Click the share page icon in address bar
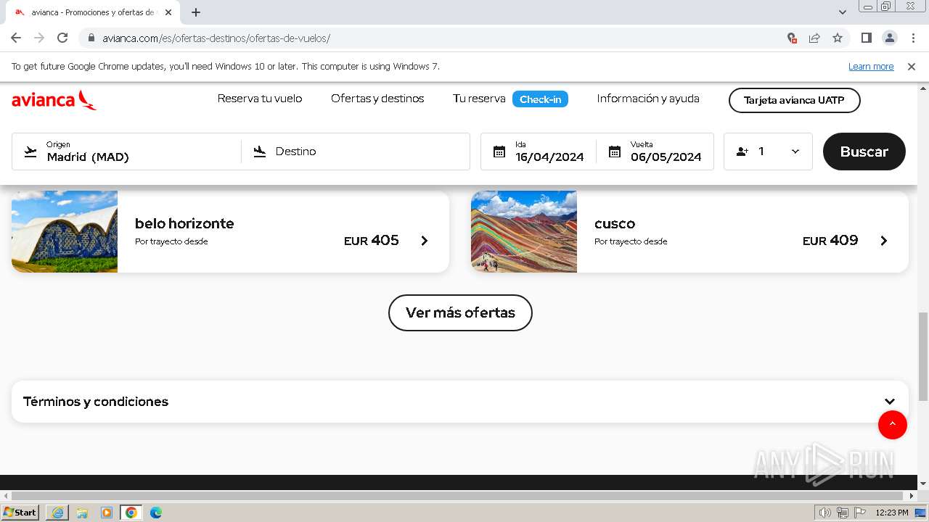Image resolution: width=929 pixels, height=522 pixels. pyautogui.click(x=814, y=38)
